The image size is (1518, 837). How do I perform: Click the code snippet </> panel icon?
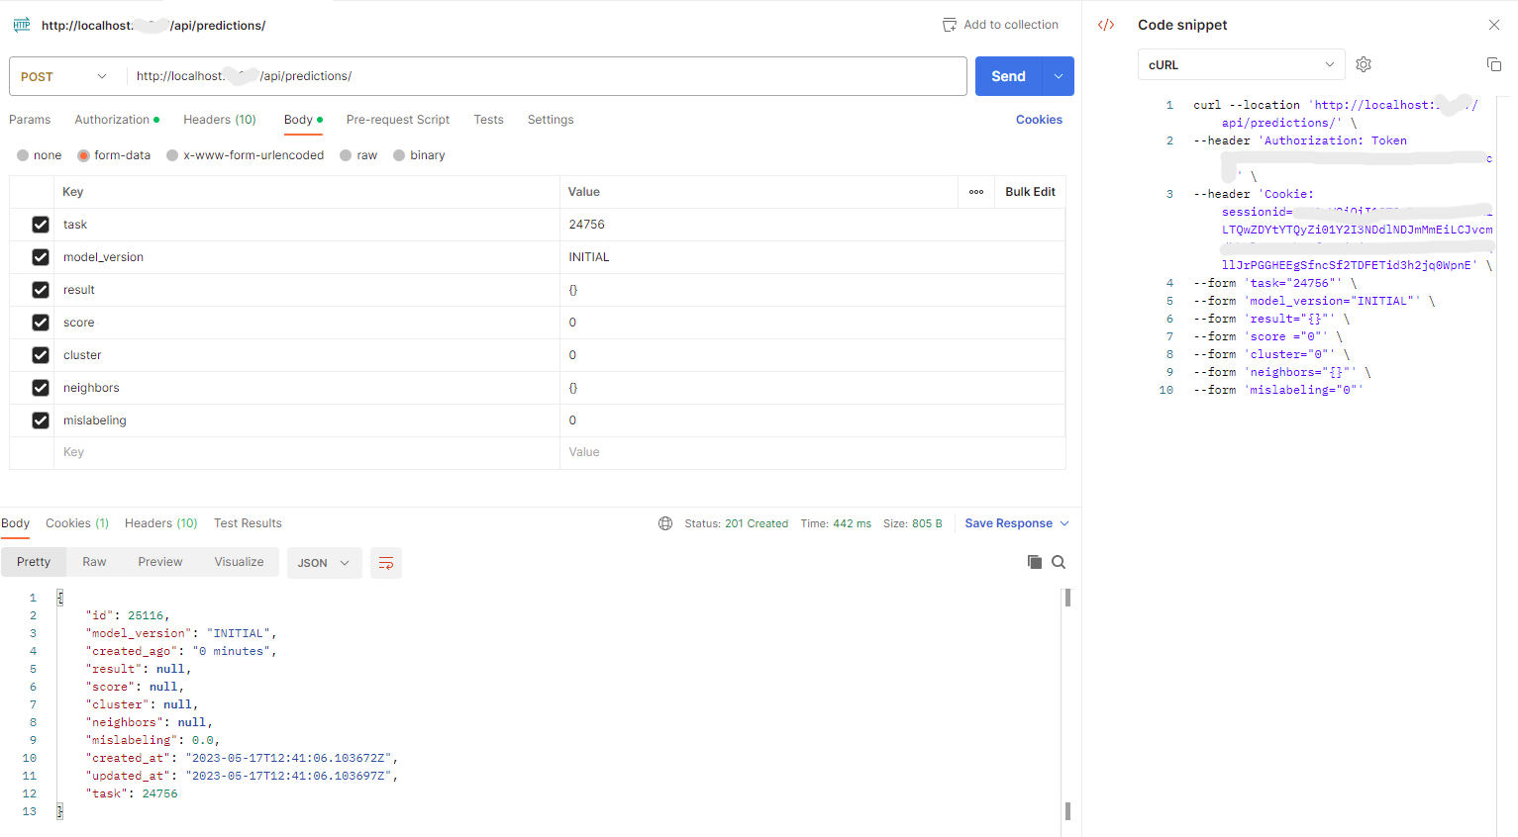(x=1106, y=24)
